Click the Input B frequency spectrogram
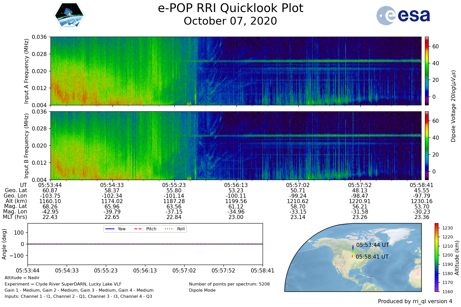 tap(236, 145)
